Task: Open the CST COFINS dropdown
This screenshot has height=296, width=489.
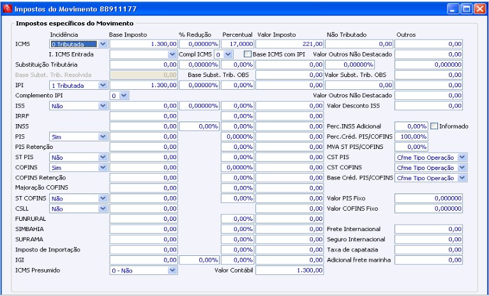Action: click(x=462, y=167)
